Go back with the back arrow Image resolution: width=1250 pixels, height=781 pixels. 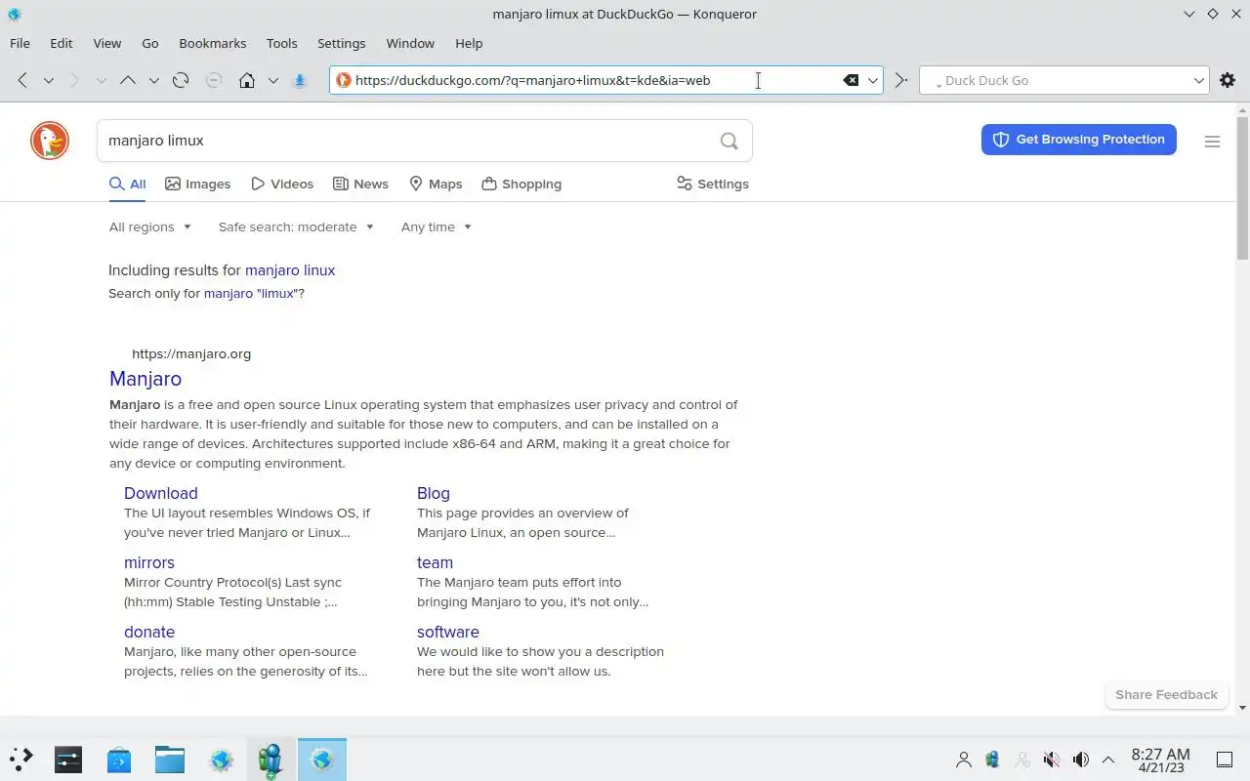[x=22, y=80]
